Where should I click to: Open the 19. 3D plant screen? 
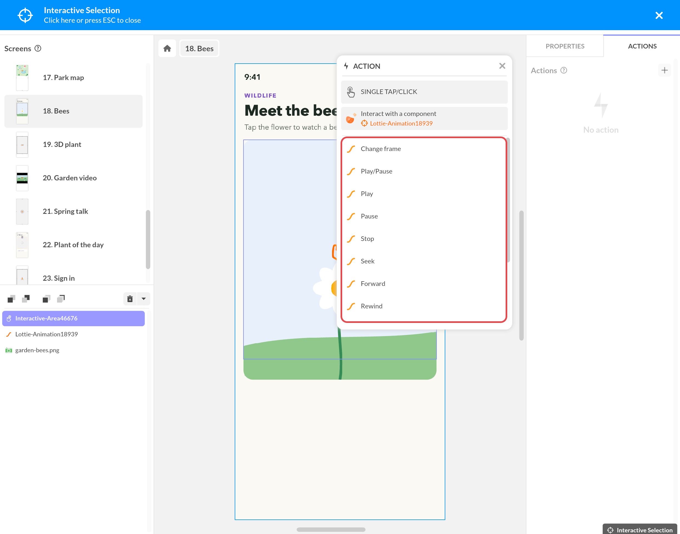coord(73,144)
